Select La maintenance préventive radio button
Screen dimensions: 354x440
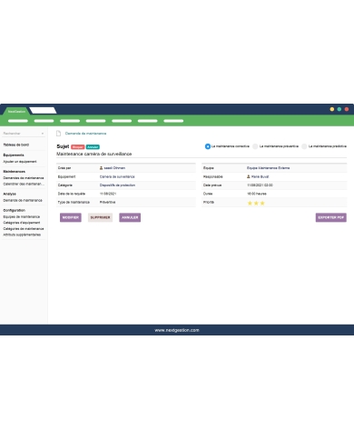pos(255,146)
